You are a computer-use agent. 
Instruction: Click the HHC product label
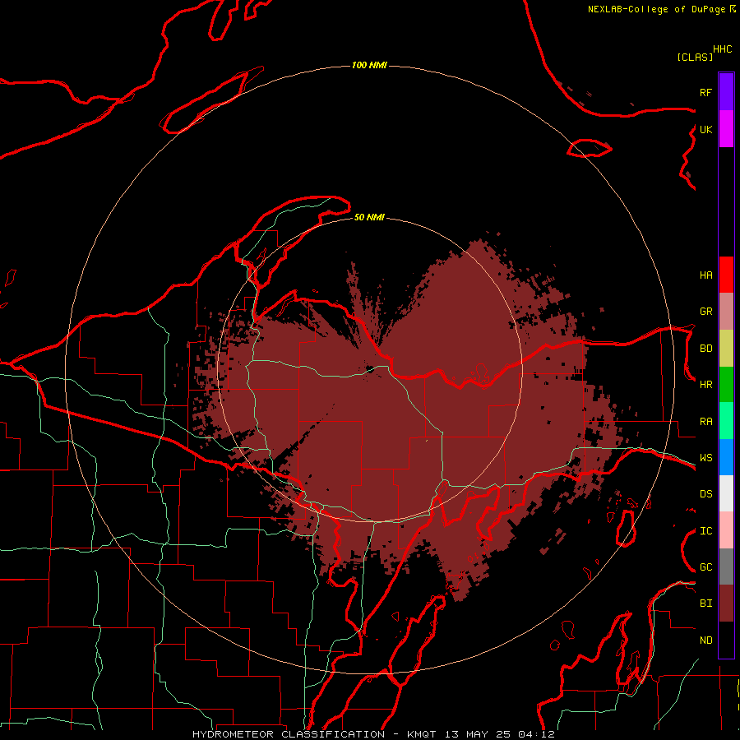coord(722,49)
